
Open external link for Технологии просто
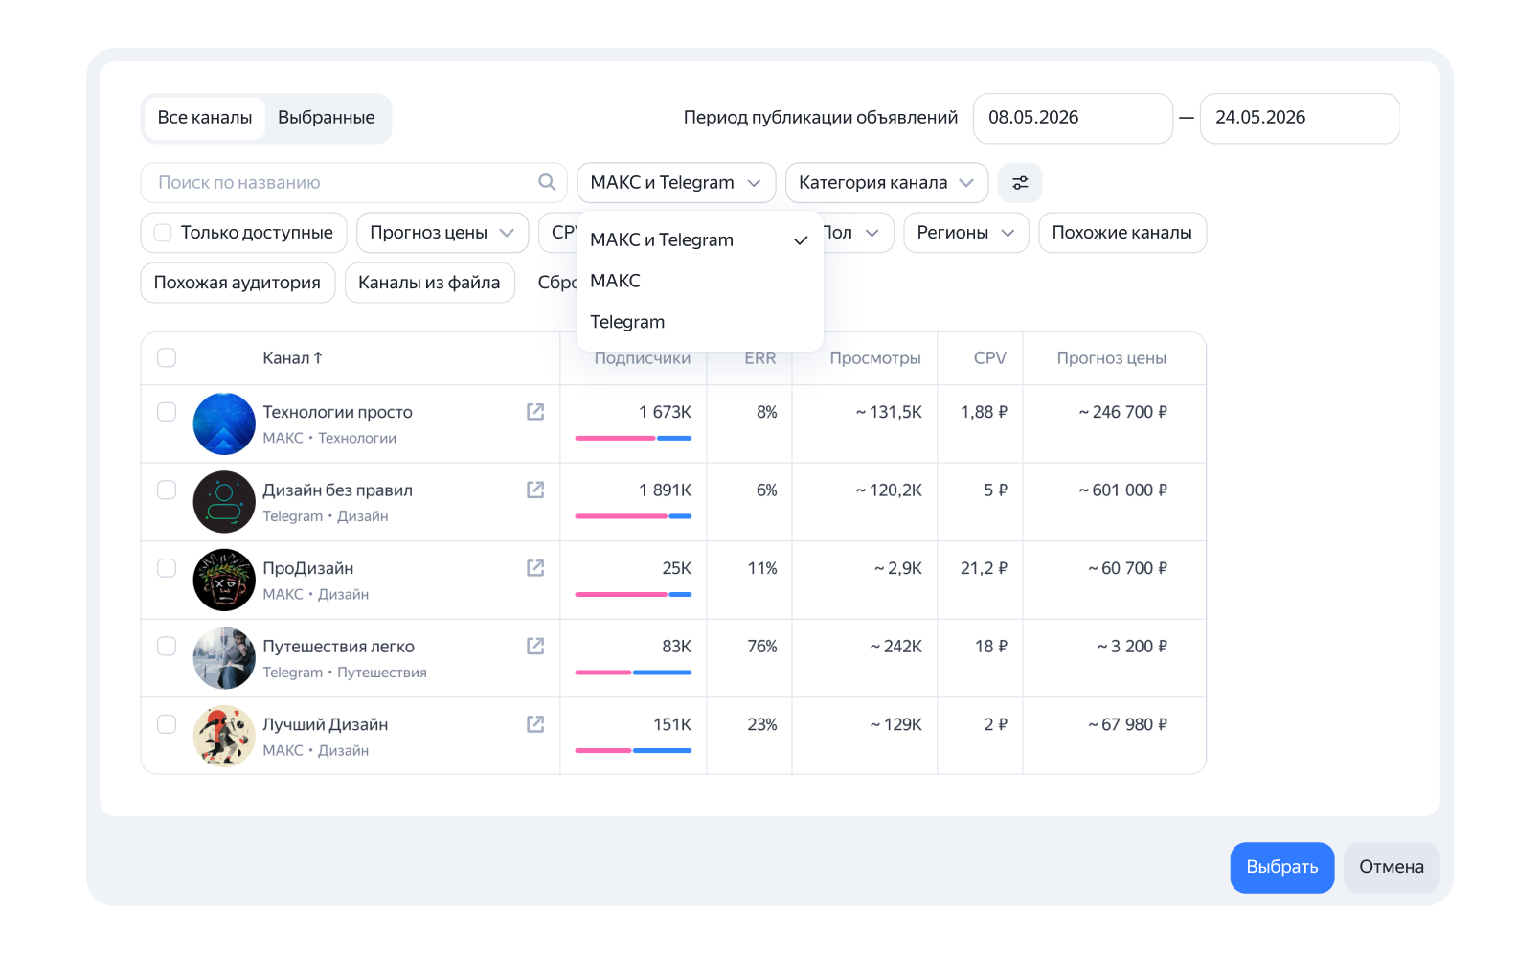pyautogui.click(x=535, y=411)
